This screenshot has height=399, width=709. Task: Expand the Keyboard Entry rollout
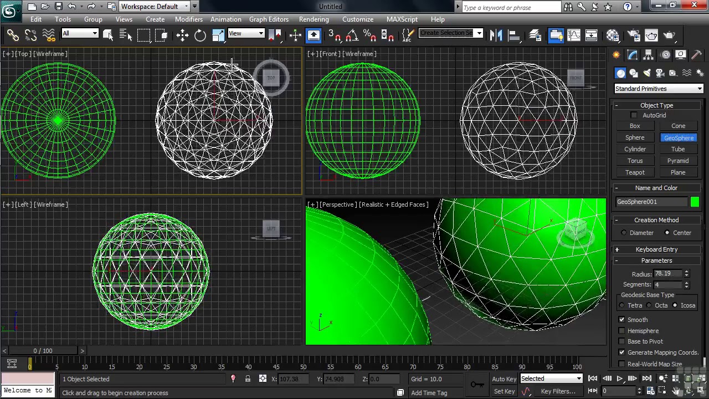[656, 249]
